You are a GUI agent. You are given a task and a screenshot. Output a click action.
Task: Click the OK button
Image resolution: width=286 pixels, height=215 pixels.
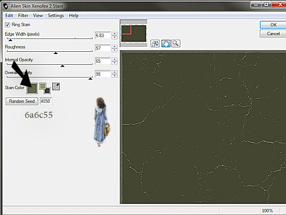[273, 25]
